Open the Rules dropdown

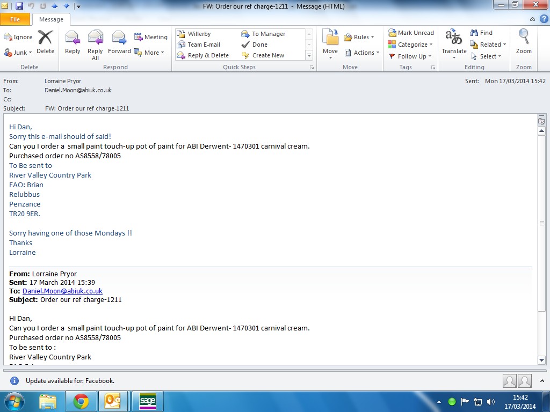click(359, 37)
